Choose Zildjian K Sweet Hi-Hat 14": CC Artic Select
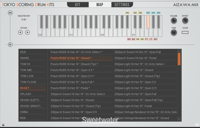The width and height of the screenshot is (200, 128). tap(81, 94)
